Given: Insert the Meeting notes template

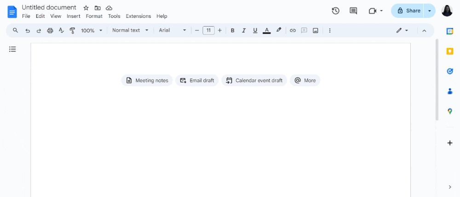Looking at the screenshot, I should click(147, 80).
